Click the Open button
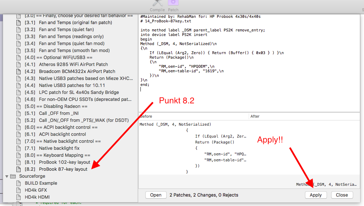The image size is (364, 206). [x=156, y=195]
